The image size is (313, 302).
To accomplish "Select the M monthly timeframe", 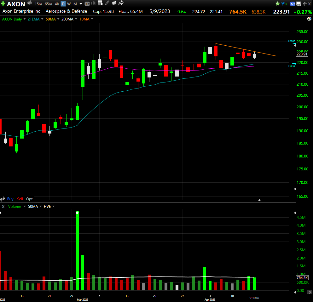I will coord(75,4).
